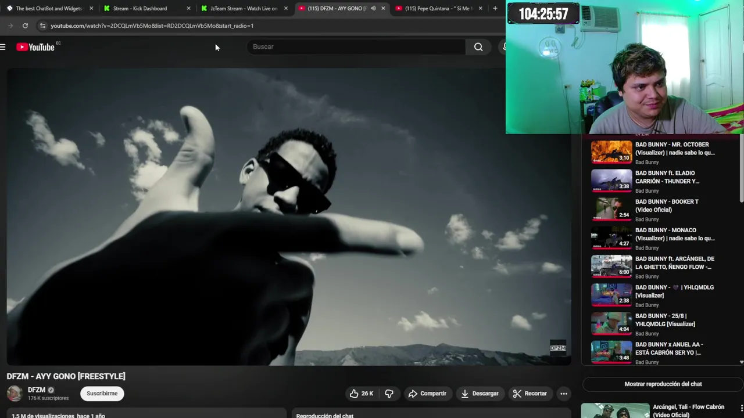Click BAD BUNNY x ANUEL AA title
744x418 pixels.
click(x=669, y=348)
